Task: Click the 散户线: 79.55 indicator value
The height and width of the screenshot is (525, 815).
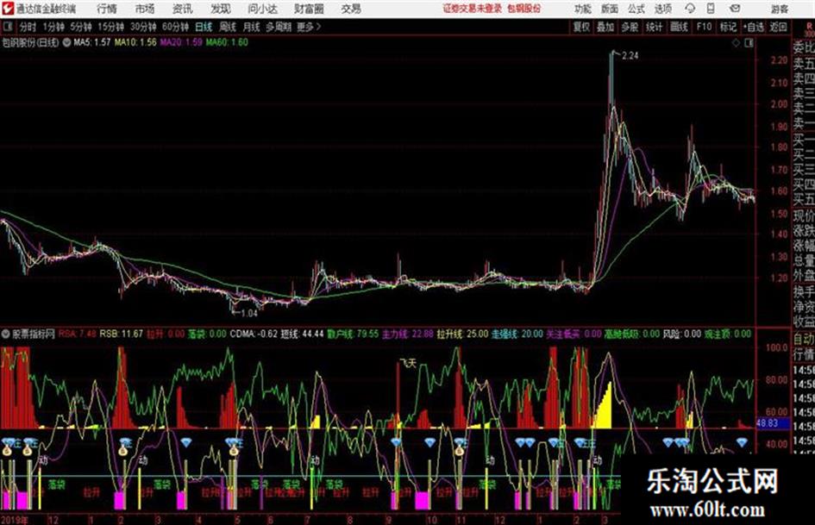Action: click(353, 334)
